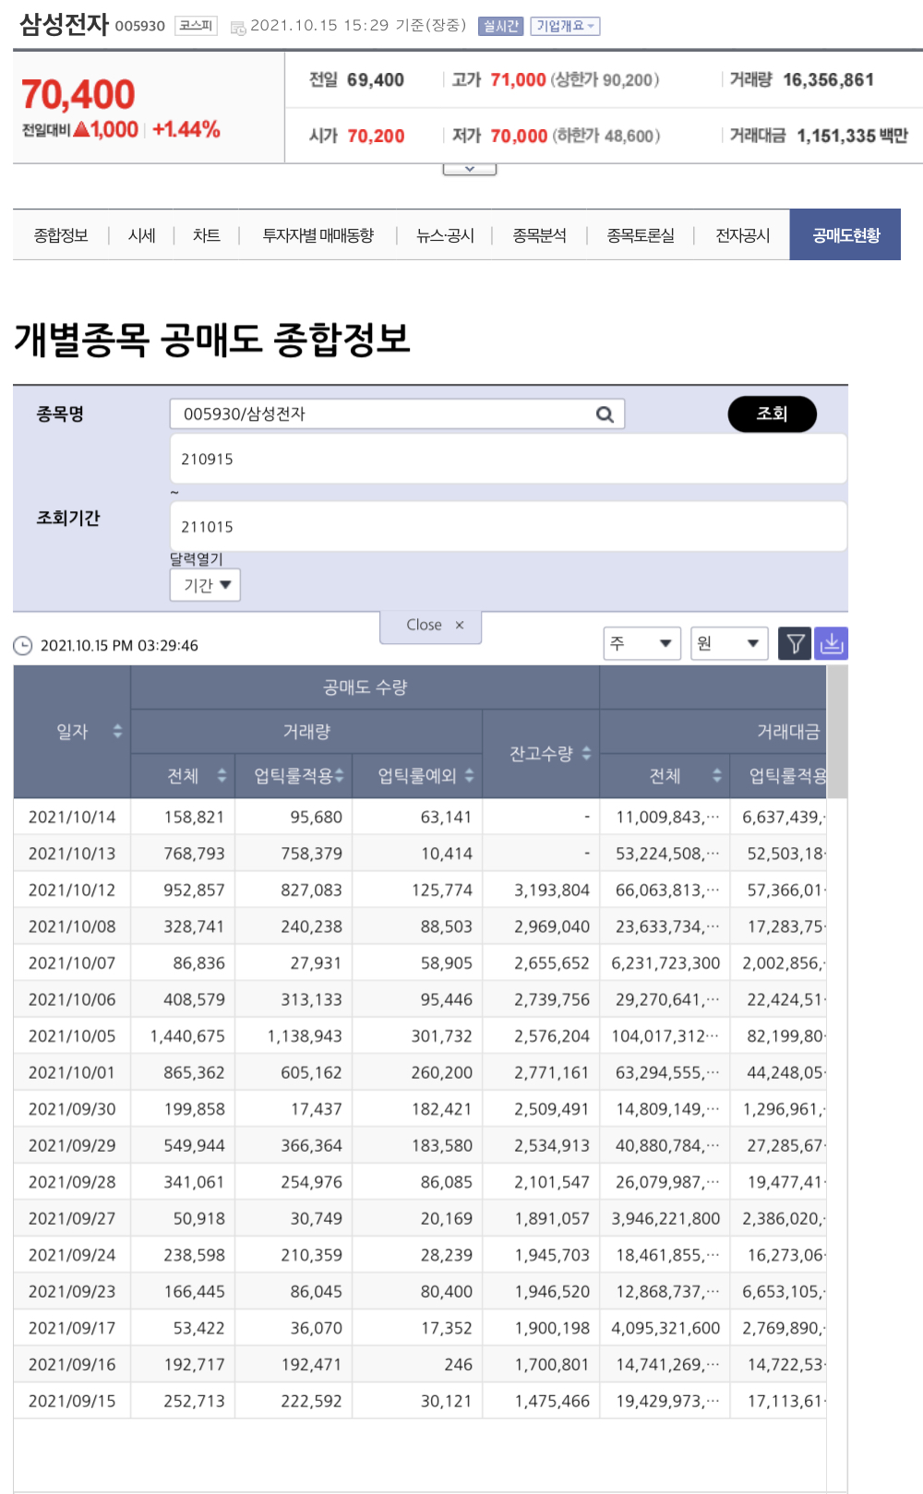This screenshot has width=923, height=1494.
Task: Select the 2021/10/12 date cell
Action: (72, 890)
